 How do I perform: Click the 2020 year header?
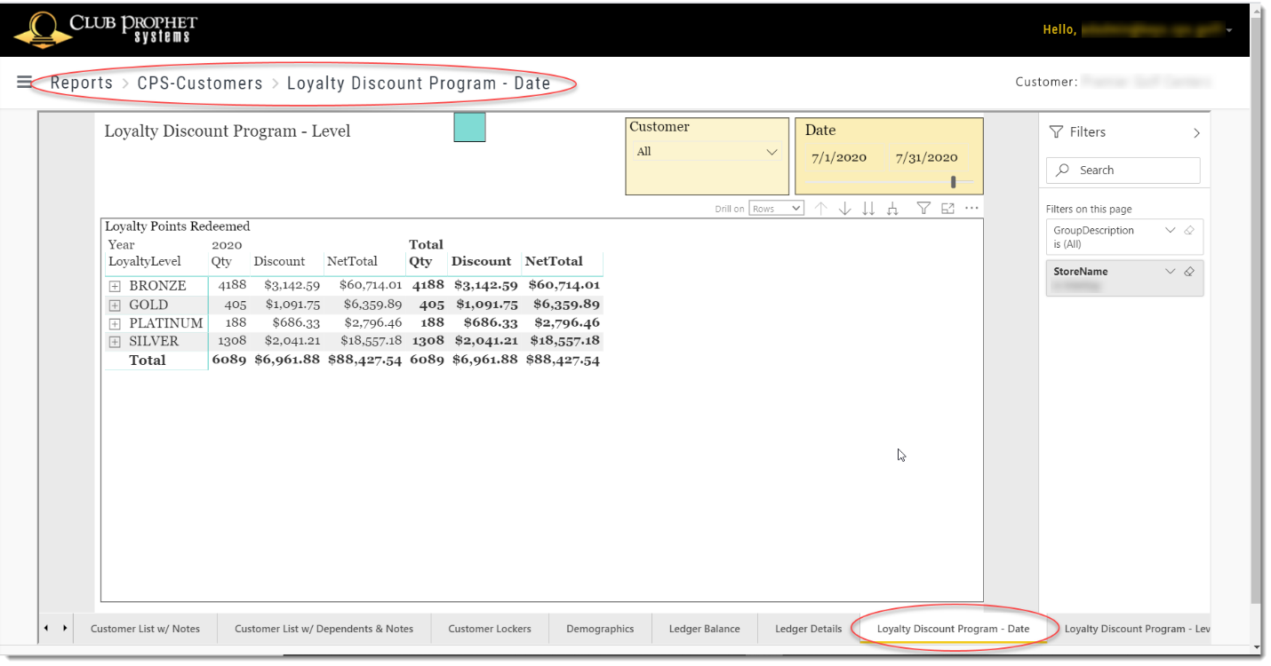point(227,244)
